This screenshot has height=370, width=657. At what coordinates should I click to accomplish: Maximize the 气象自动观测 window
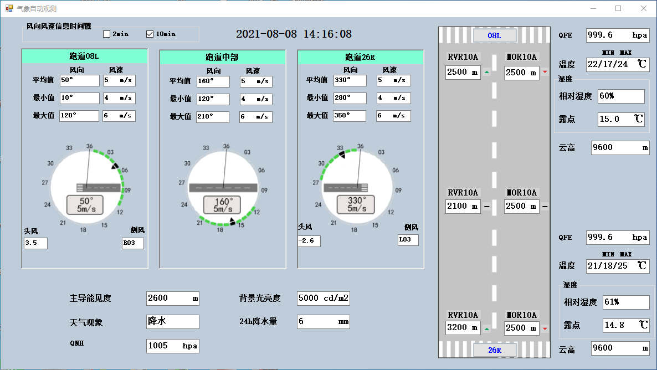point(618,8)
